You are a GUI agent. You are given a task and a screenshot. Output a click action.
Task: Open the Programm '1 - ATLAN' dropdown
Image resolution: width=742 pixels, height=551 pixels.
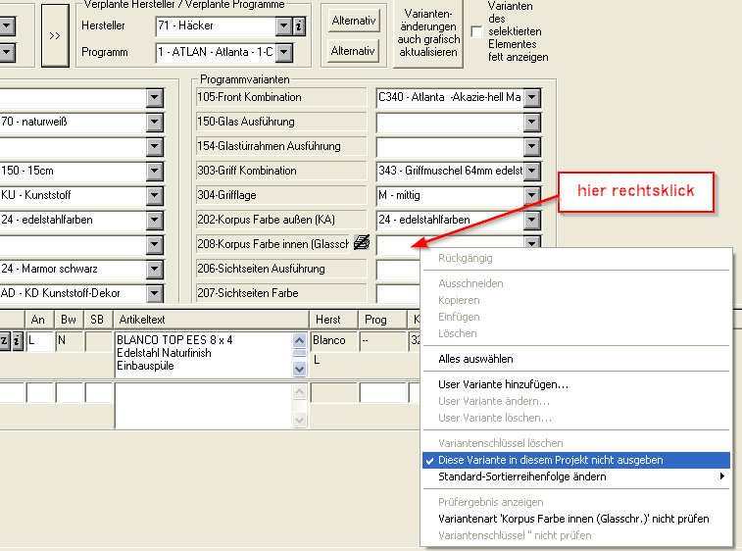tap(283, 51)
